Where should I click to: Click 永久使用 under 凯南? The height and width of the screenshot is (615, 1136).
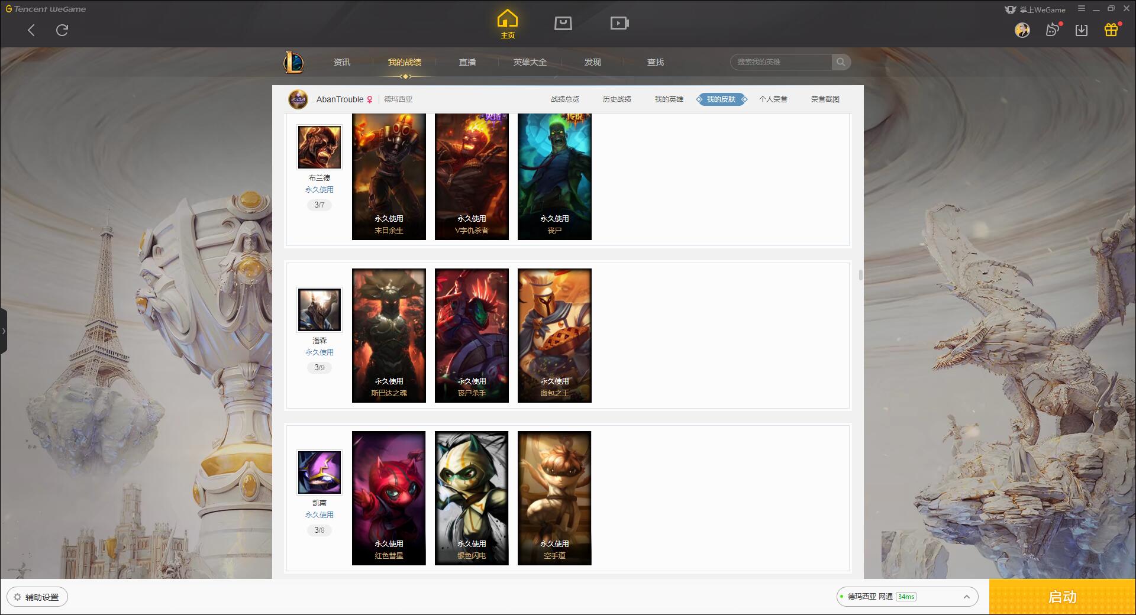tap(319, 515)
